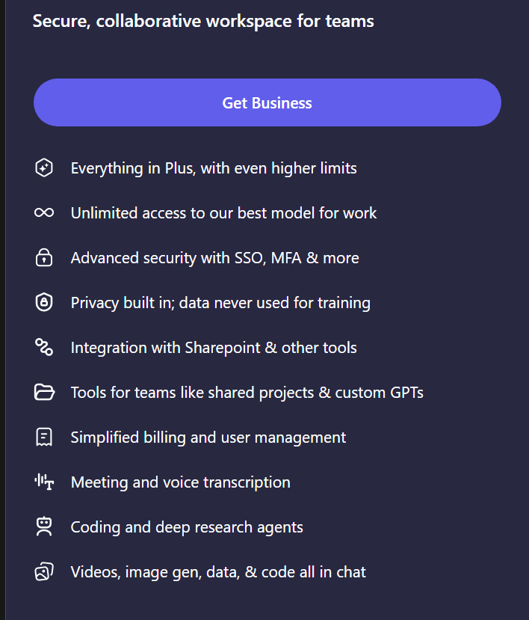Image resolution: width=529 pixels, height=620 pixels.
Task: Click the infinity icon for unlimited access
Action: click(x=44, y=213)
